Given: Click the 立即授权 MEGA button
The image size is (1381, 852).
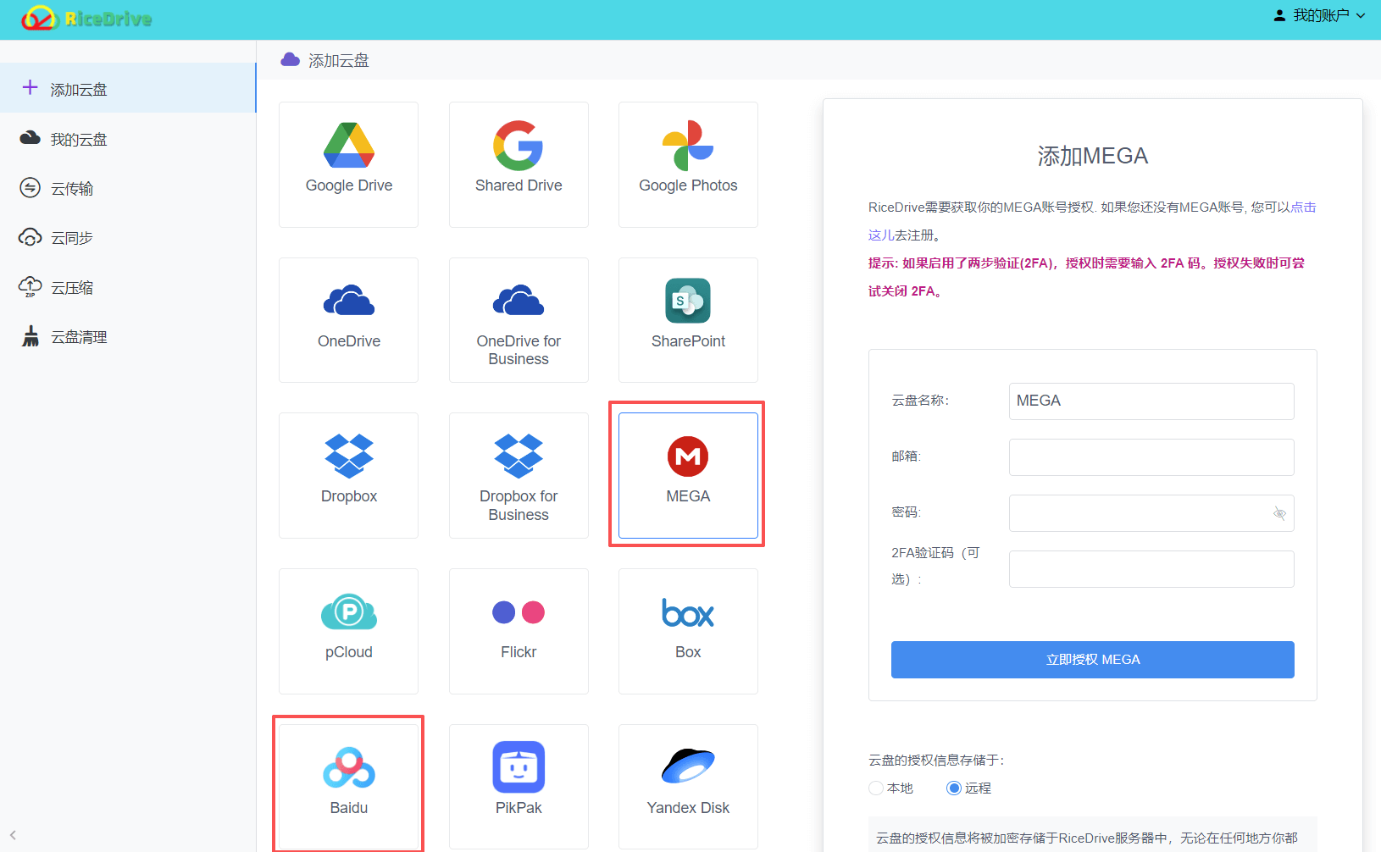Looking at the screenshot, I should pos(1092,660).
